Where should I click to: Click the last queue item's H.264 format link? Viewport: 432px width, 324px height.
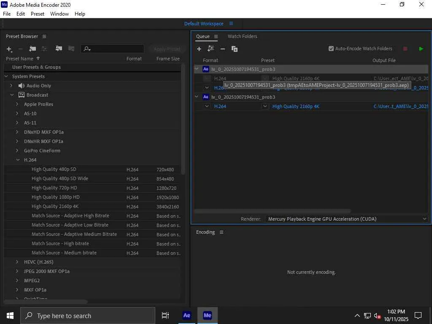[220, 106]
